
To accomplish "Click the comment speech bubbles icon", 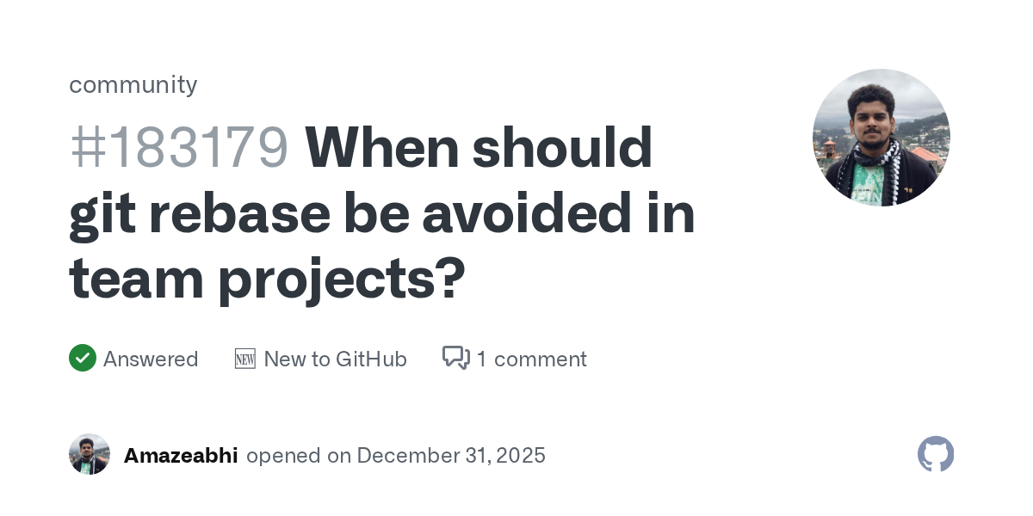I will [455, 358].
